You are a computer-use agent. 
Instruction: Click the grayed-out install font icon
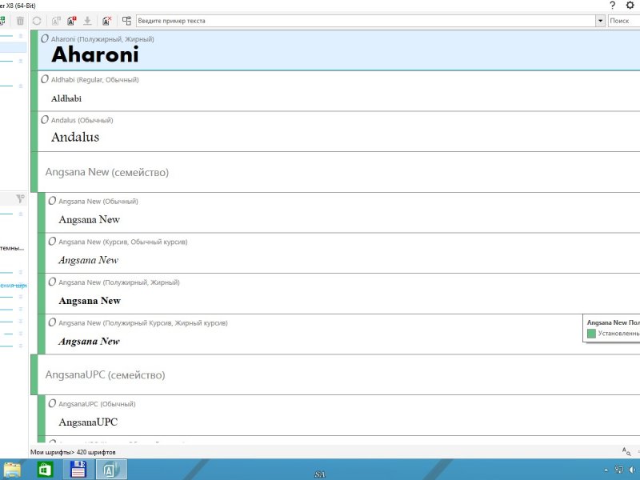56,21
